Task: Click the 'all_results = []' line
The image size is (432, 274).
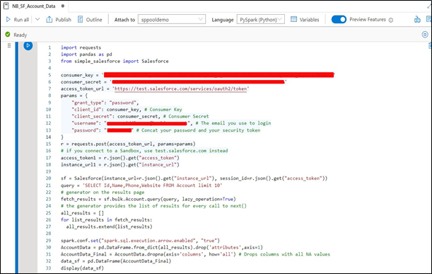Action: click(x=83, y=213)
